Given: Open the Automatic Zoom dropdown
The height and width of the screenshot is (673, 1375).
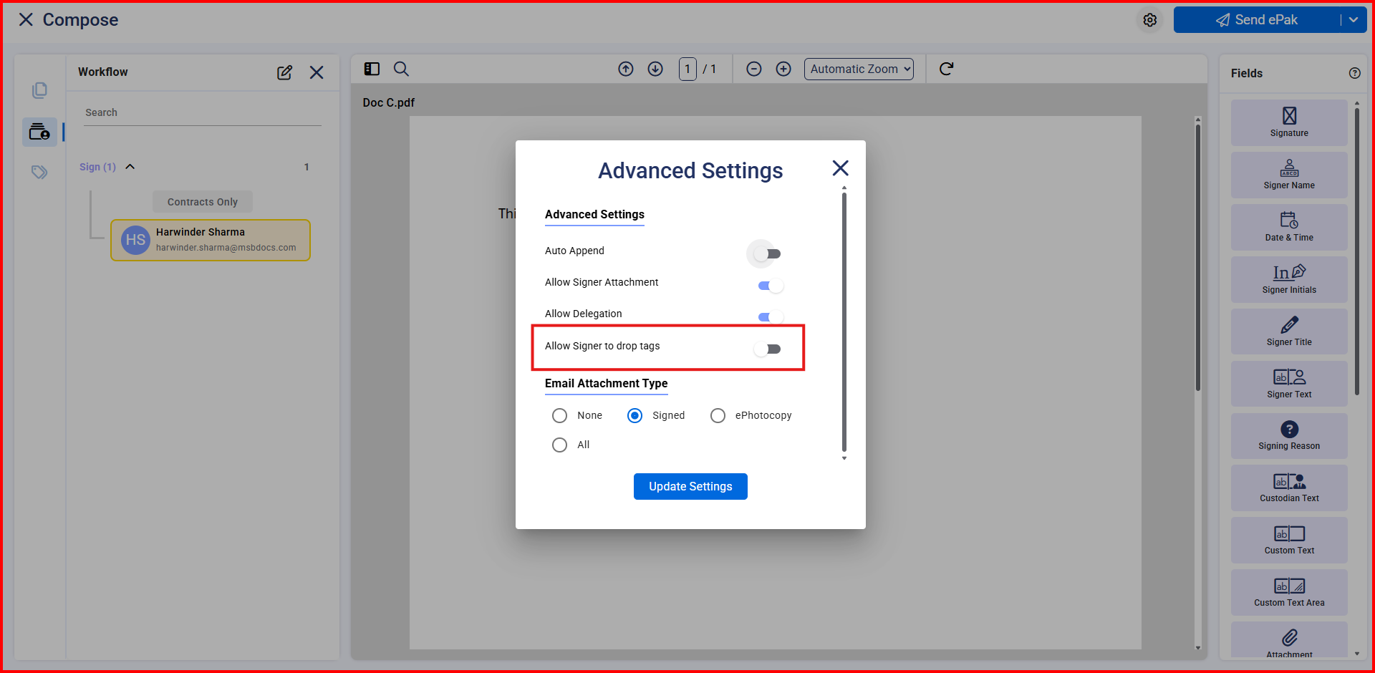Looking at the screenshot, I should (x=859, y=69).
